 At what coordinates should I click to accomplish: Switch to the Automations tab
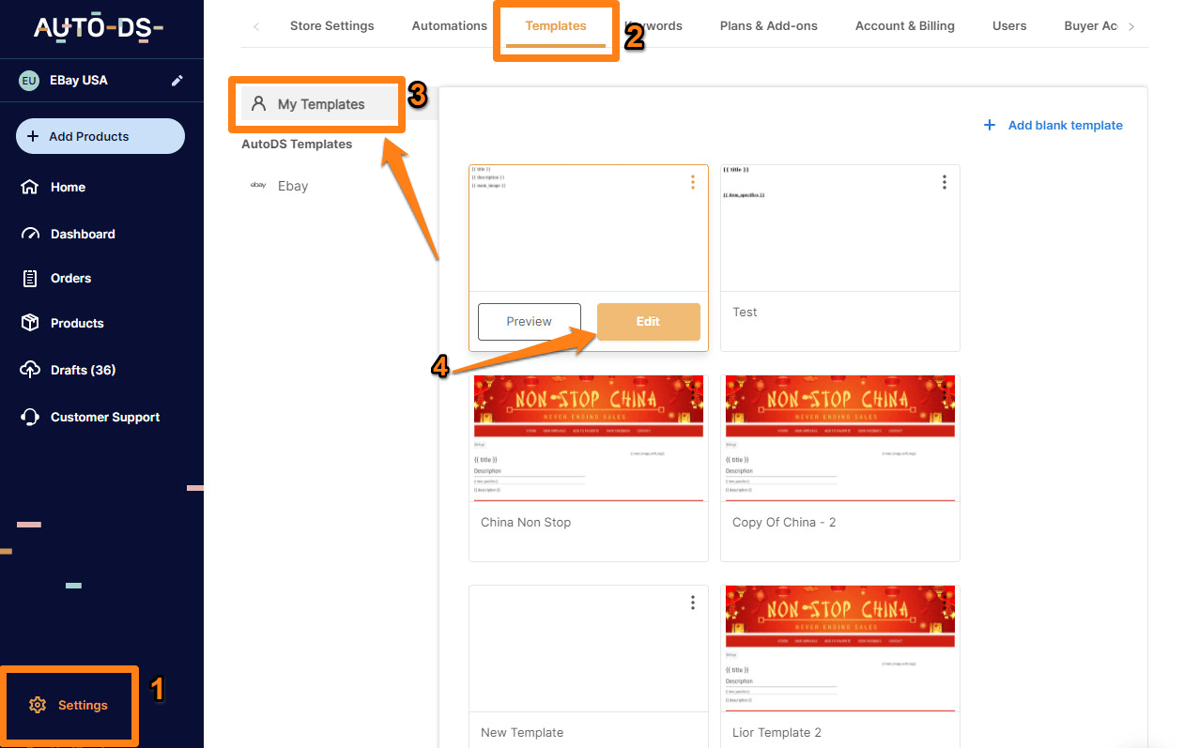tap(450, 25)
